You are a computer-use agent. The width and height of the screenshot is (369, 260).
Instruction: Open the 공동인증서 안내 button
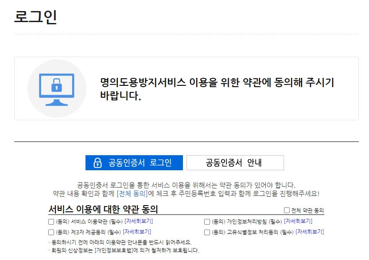tap(235, 163)
